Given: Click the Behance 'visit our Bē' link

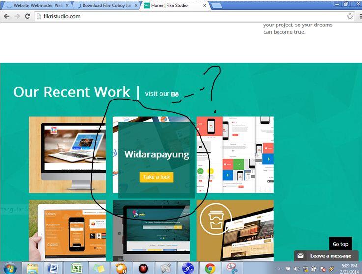Looking at the screenshot, I should (x=162, y=94).
